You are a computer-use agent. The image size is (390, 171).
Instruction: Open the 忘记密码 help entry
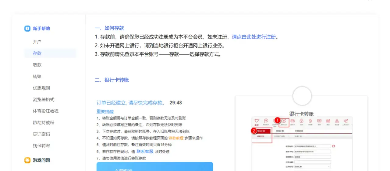41,134
